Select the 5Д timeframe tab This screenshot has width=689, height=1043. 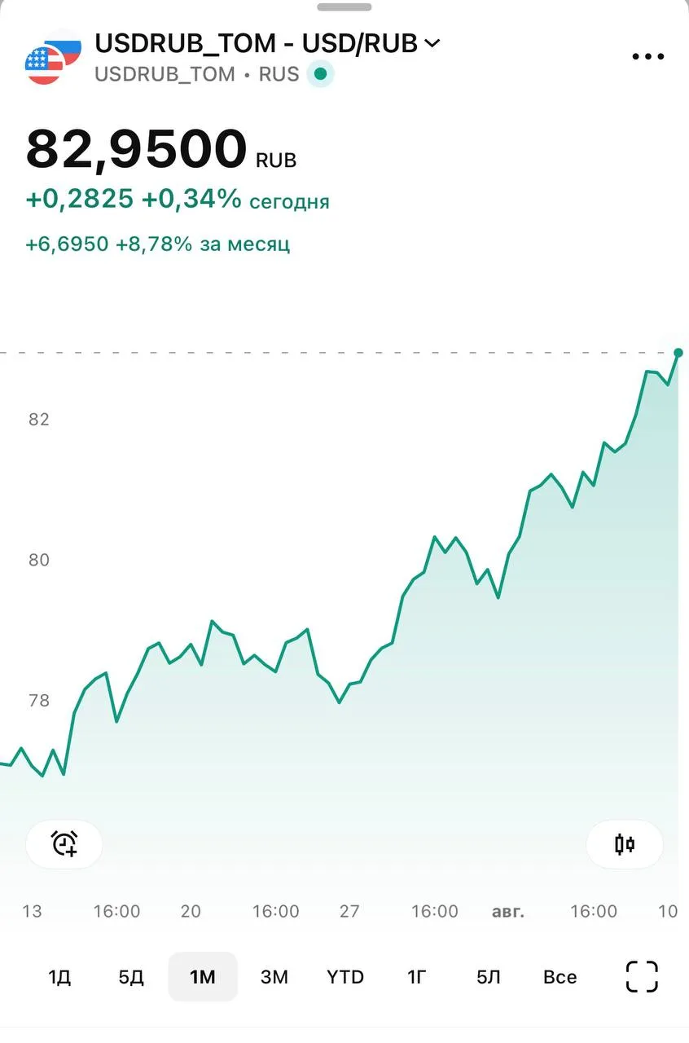pos(131,977)
